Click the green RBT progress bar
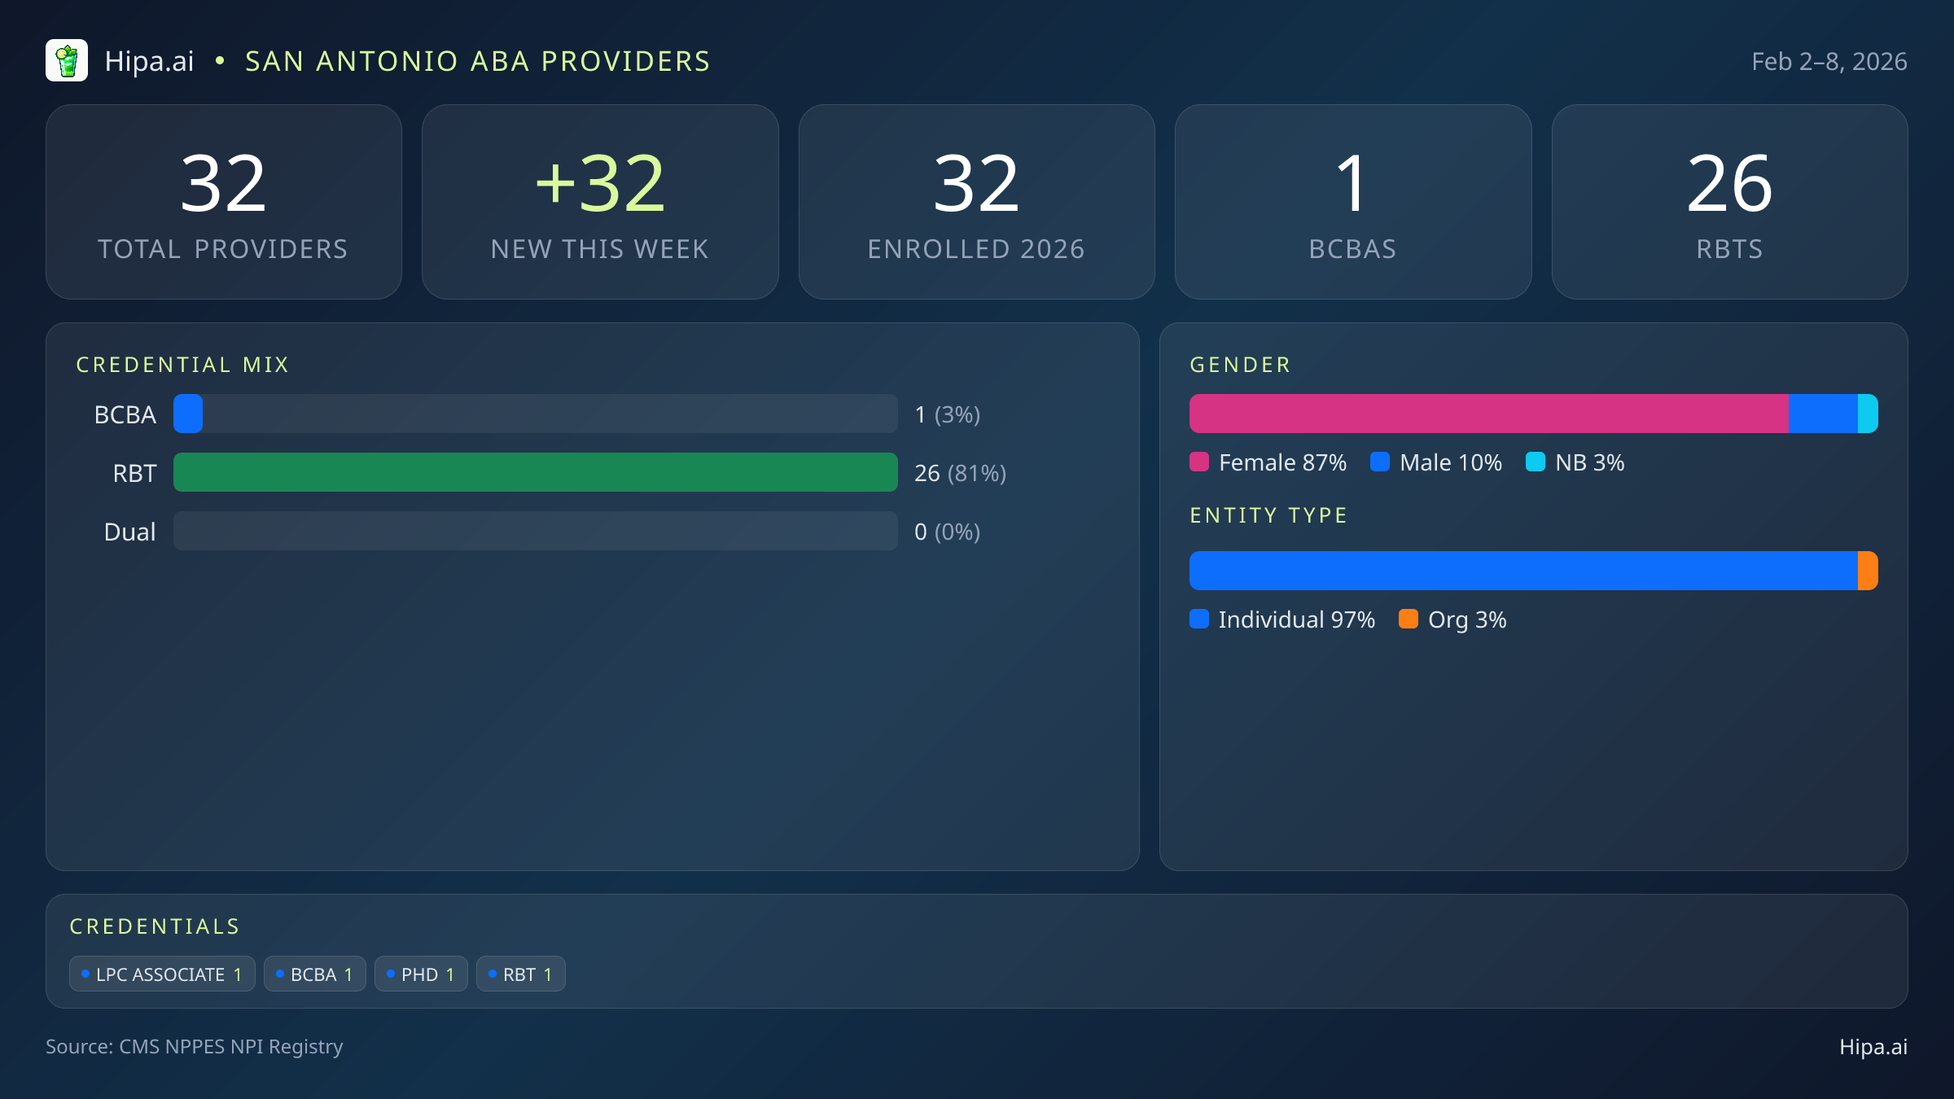This screenshot has height=1099, width=1954. click(x=535, y=472)
